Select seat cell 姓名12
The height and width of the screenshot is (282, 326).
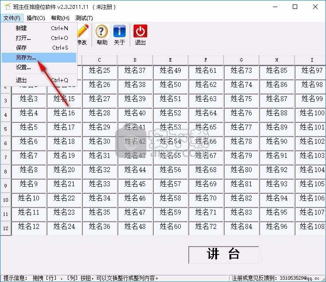29,228
